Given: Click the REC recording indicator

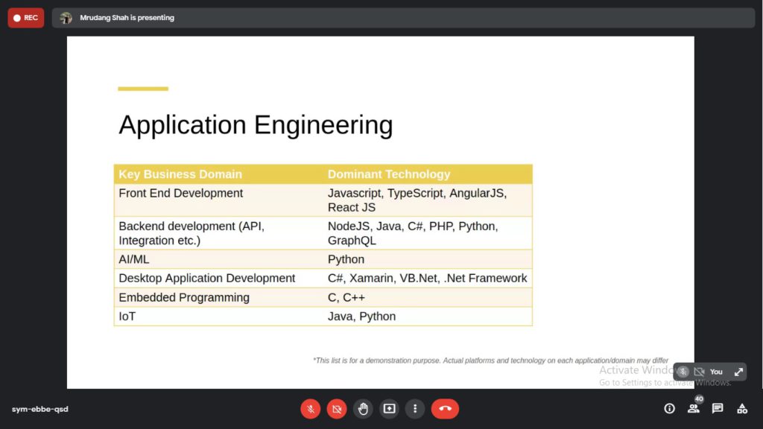Looking at the screenshot, I should [x=25, y=17].
